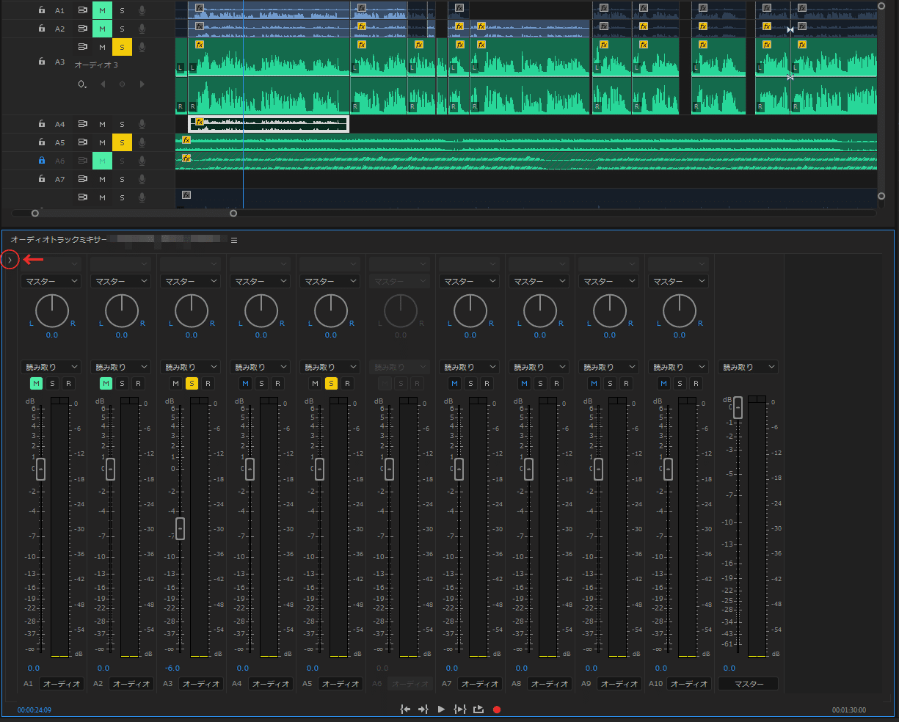Viewport: 899px width, 722px height.
Task: Click the pan knob on mixer channel A5
Action: [x=331, y=311]
